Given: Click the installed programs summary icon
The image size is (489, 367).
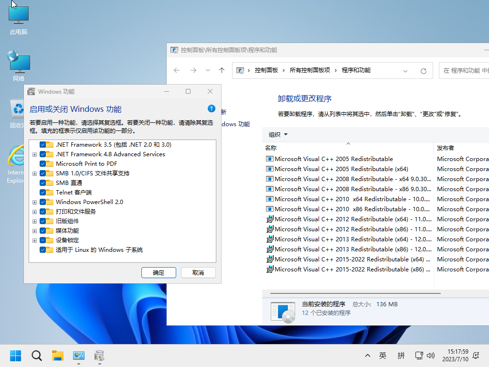Looking at the screenshot, I should pos(283,312).
